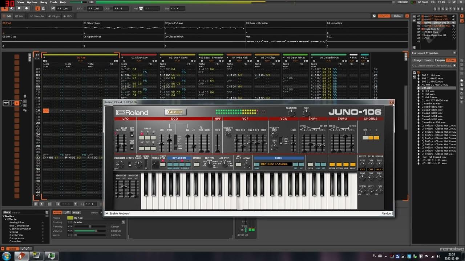Toggle KEY HOLD button on JUNO-106
The height and width of the screenshot is (261, 465).
[x=238, y=164]
